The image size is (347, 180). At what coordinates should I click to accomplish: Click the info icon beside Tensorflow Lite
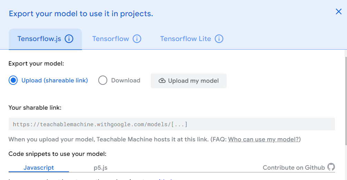pyautogui.click(x=219, y=39)
